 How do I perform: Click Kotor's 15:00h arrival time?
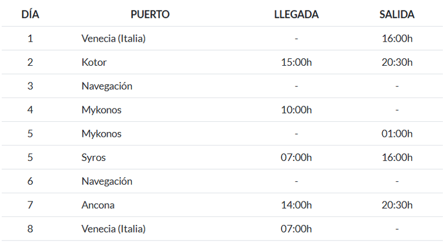click(296, 62)
